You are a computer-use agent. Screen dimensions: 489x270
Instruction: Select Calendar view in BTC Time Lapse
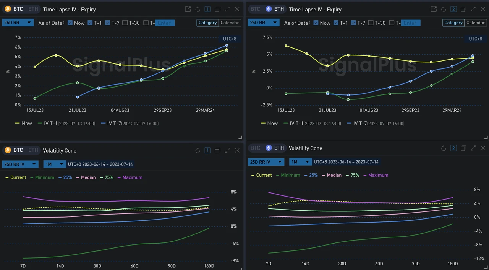(230, 23)
